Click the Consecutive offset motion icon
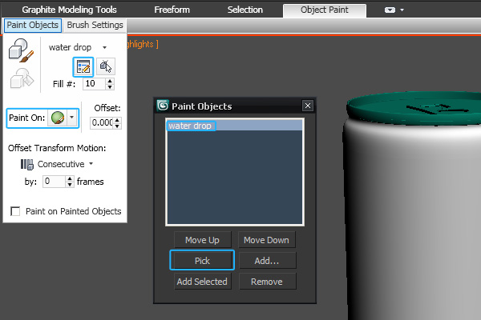Screen dimensions: 481x320 click(27, 164)
